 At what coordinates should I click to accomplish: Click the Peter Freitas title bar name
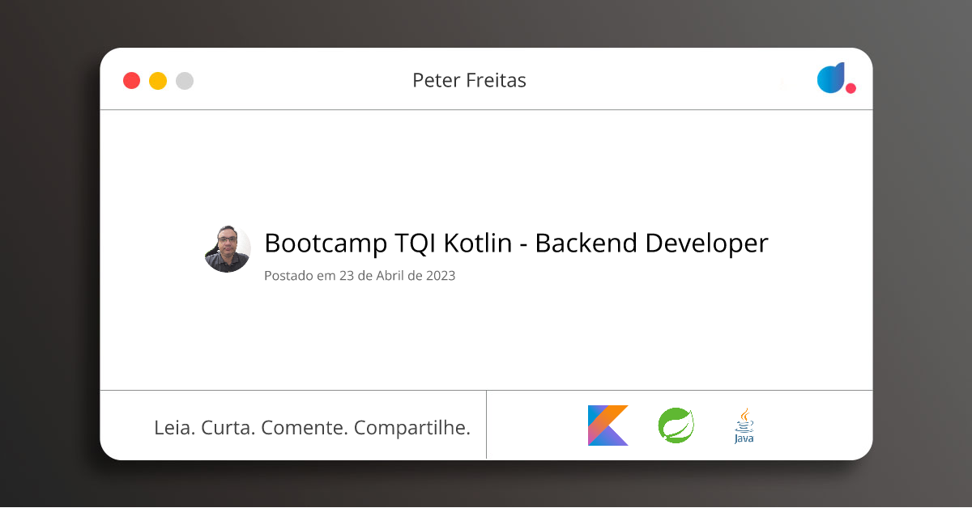coord(470,80)
